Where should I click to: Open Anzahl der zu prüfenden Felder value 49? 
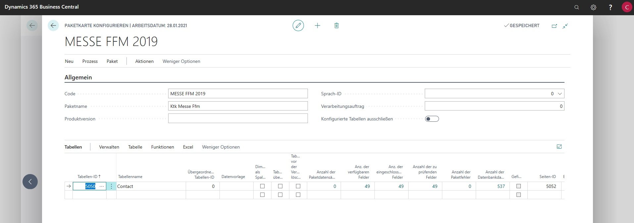coord(435,186)
